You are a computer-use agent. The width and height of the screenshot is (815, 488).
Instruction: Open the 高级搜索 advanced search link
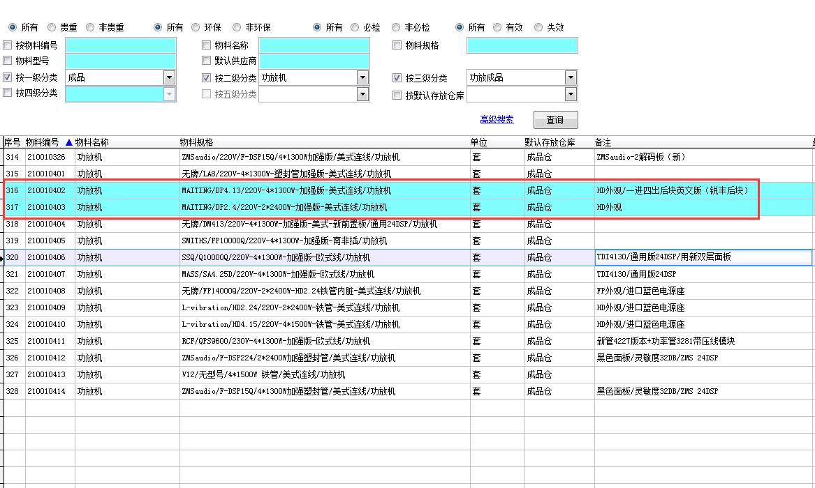497,119
